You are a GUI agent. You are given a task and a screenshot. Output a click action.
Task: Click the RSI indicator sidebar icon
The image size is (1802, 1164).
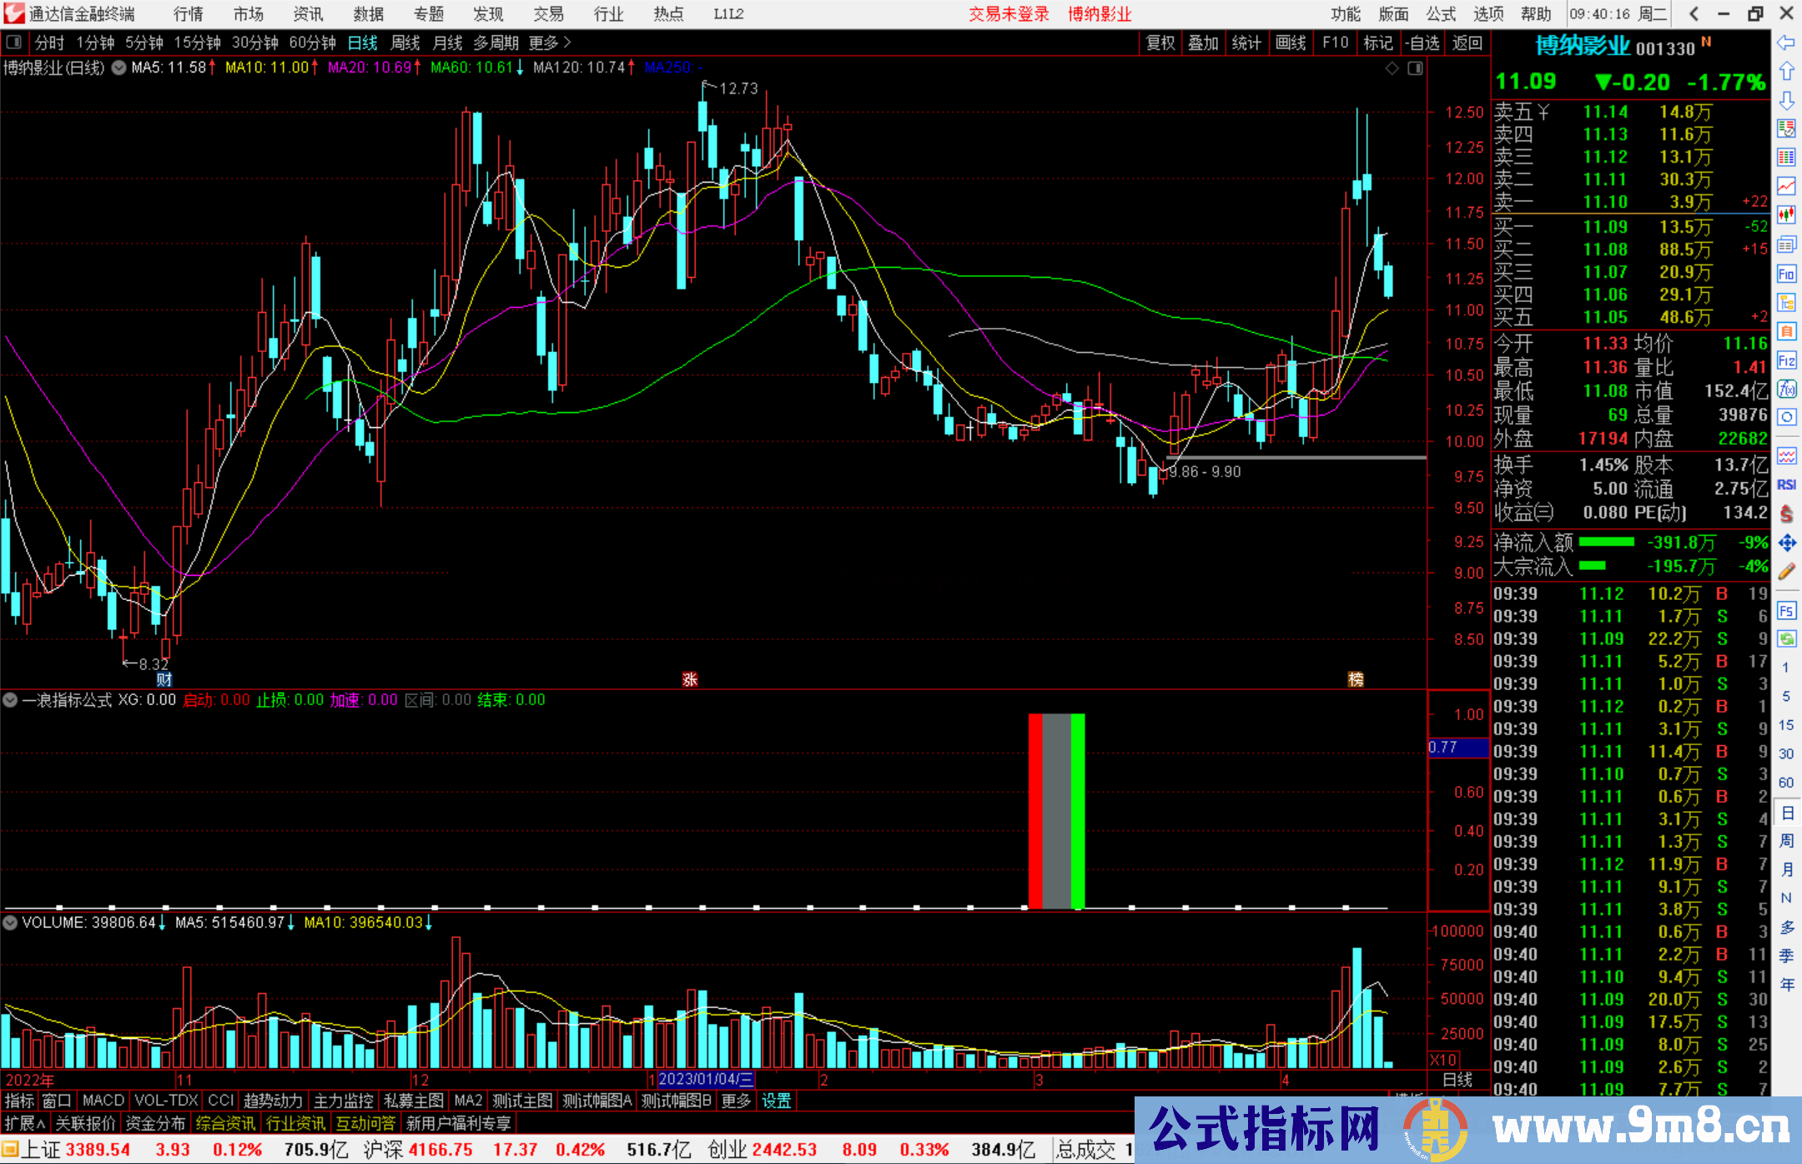coord(1786,485)
